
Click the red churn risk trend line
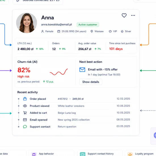tap(59, 72)
